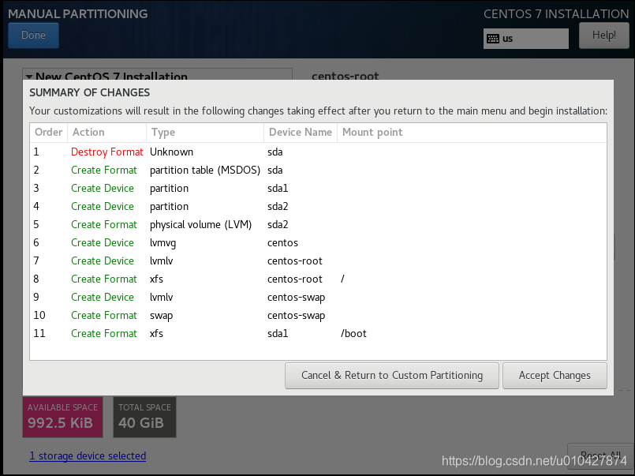Open the 1 storage device selected link
The height and width of the screenshot is (476, 635).
pos(88,455)
